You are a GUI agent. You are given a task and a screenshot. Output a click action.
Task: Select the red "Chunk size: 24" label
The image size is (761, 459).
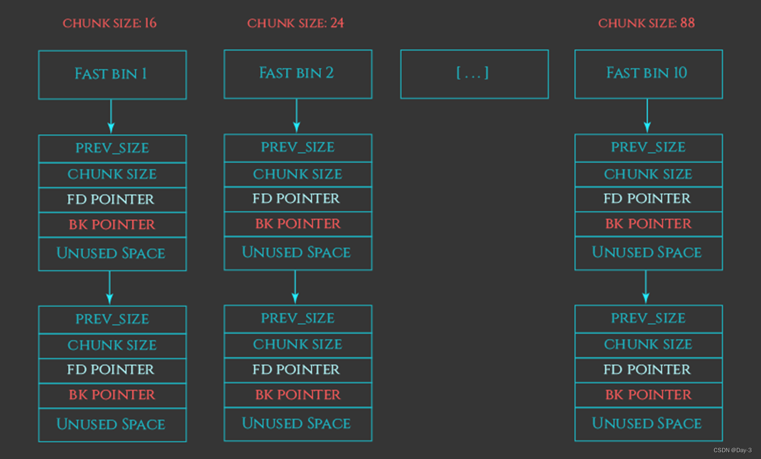pyautogui.click(x=296, y=23)
